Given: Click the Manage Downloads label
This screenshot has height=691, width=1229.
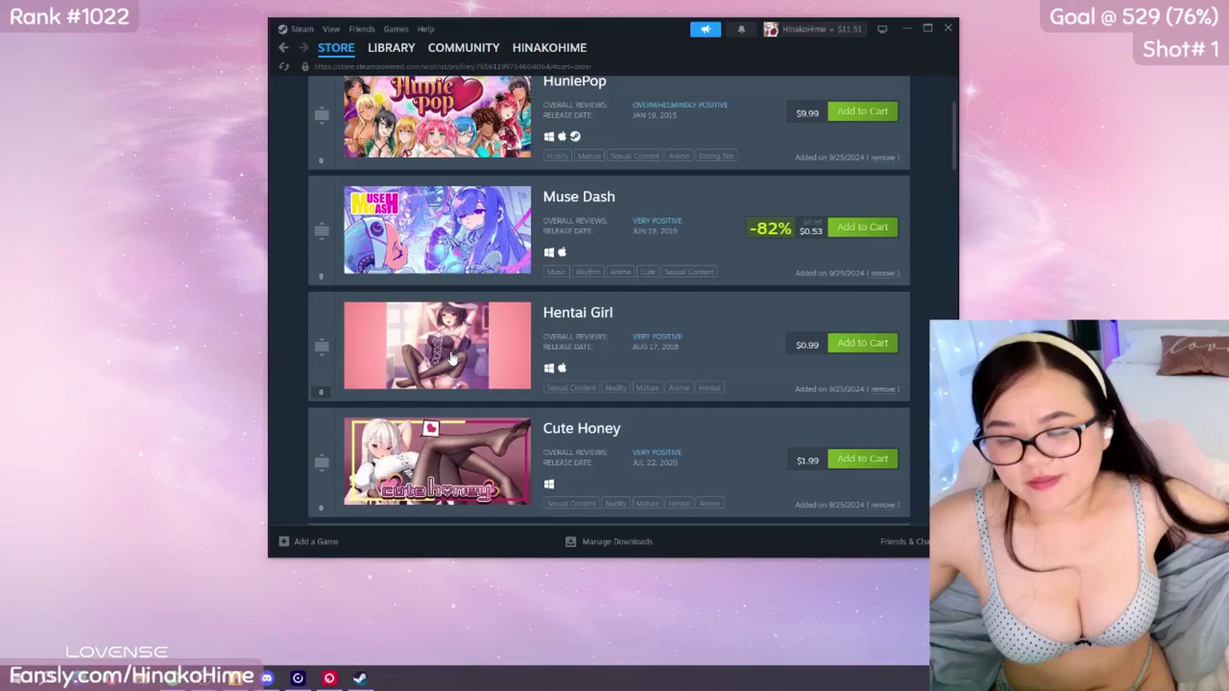Looking at the screenshot, I should (617, 542).
